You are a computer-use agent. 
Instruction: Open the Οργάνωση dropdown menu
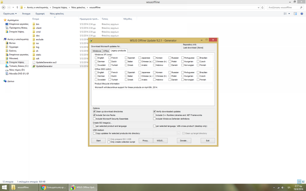(10, 13)
